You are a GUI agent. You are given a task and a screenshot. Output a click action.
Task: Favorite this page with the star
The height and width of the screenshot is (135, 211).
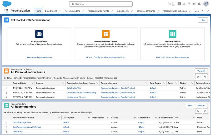pos(170,4)
